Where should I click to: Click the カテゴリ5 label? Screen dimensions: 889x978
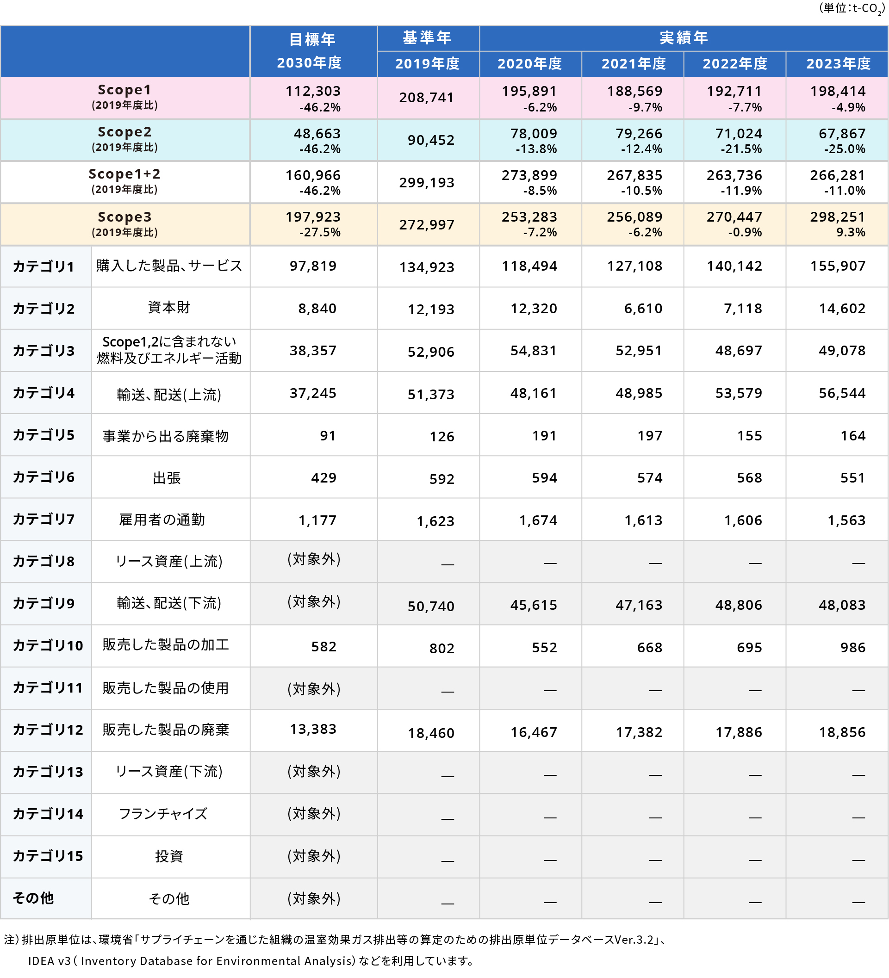tap(44, 436)
